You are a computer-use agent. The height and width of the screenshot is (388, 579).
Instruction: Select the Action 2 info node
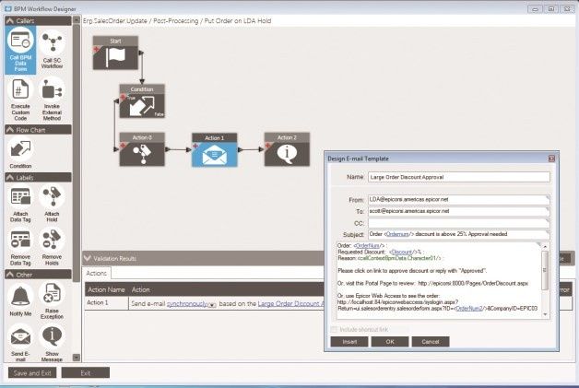pyautogui.click(x=287, y=149)
